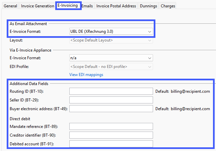The height and width of the screenshot is (151, 216).
Task: Expand the UBL DE (XRechnung 3.0) format dropdown
Action: [111, 31]
